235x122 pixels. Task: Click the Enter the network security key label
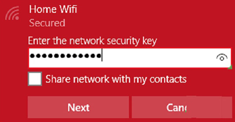coord(93,41)
